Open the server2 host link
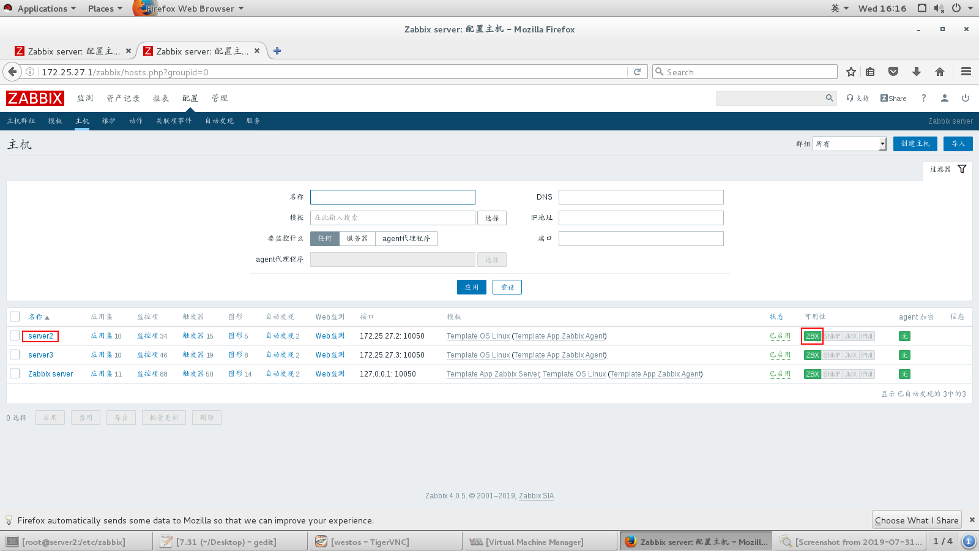 coord(40,336)
